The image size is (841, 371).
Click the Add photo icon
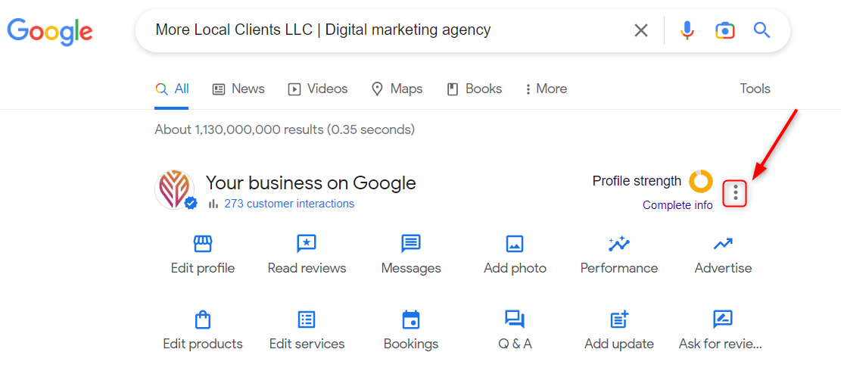pyautogui.click(x=515, y=244)
